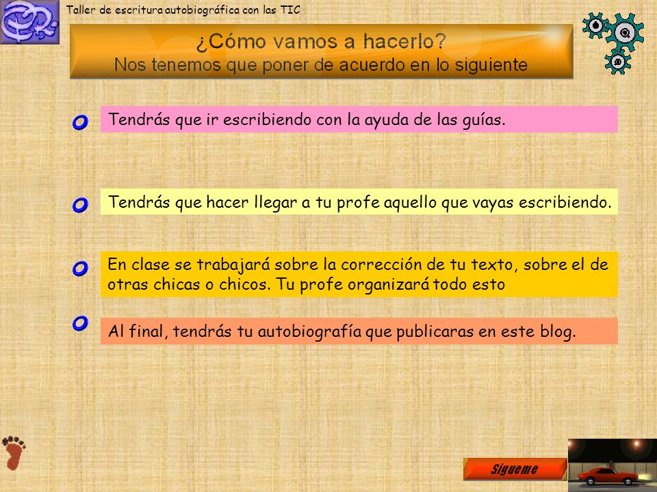Click the purple logo icon at top left

[x=29, y=22]
